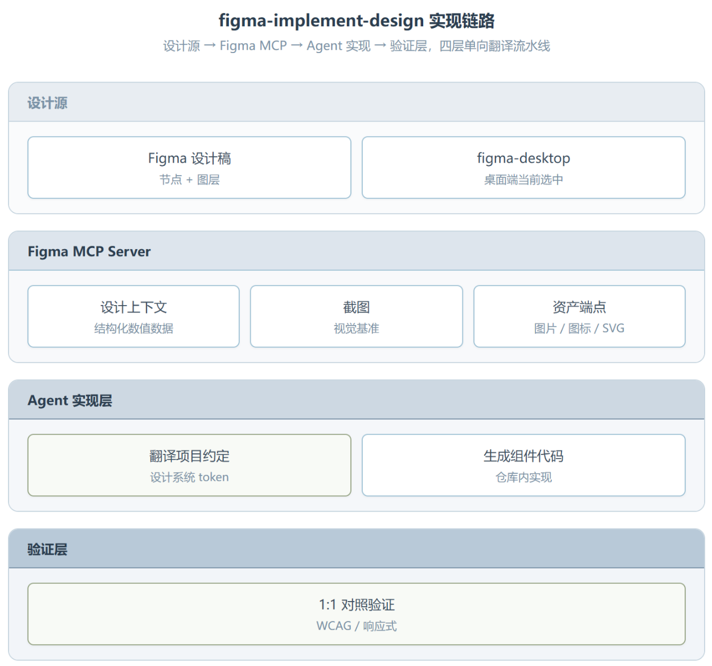Select the 翻译项目约定 card
Screen dimensions: 712x666
(x=189, y=465)
